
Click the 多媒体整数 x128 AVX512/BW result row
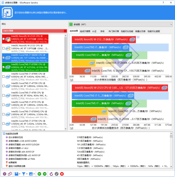(86, 141)
